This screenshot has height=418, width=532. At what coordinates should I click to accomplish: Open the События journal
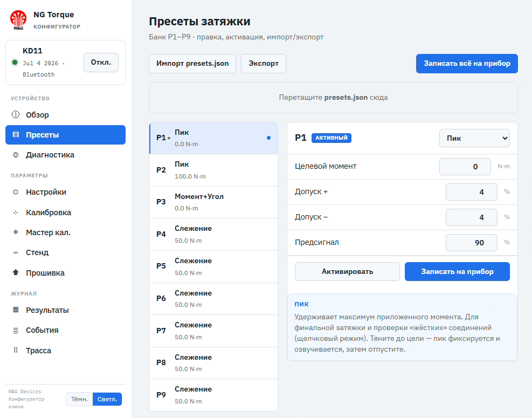(65, 330)
